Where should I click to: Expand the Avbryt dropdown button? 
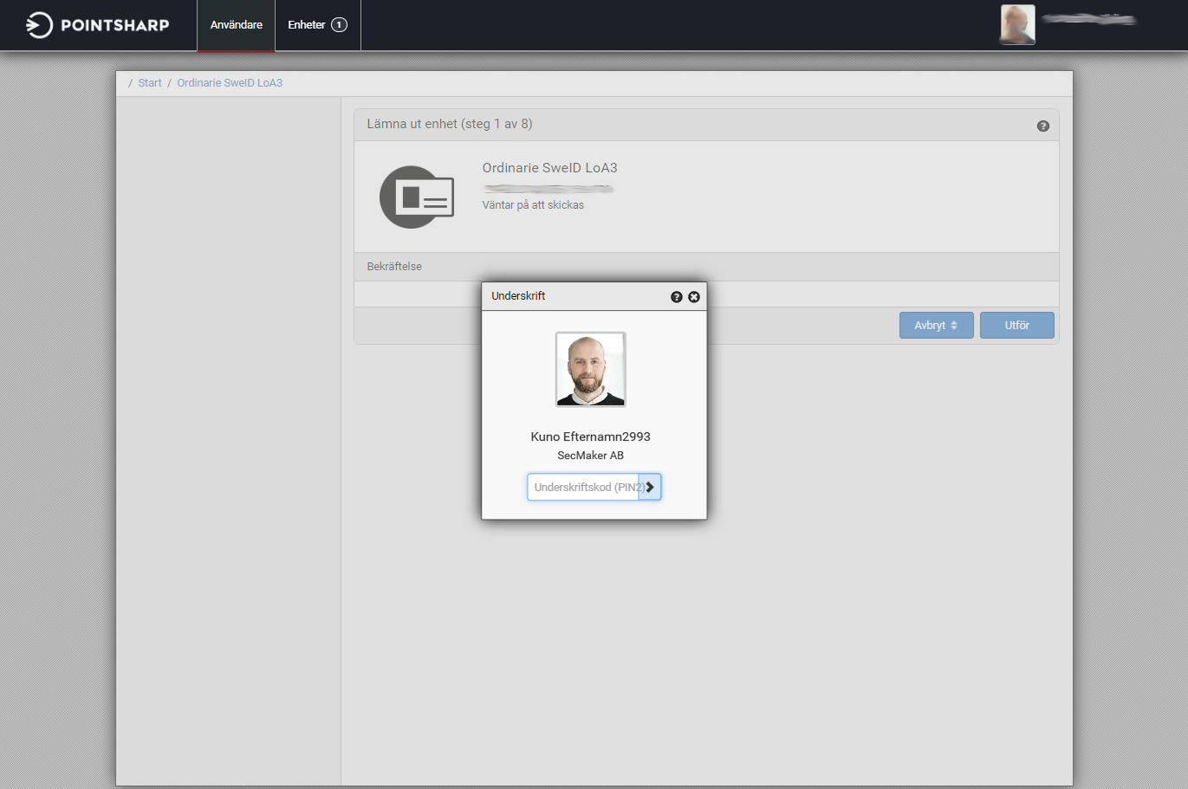tap(936, 326)
